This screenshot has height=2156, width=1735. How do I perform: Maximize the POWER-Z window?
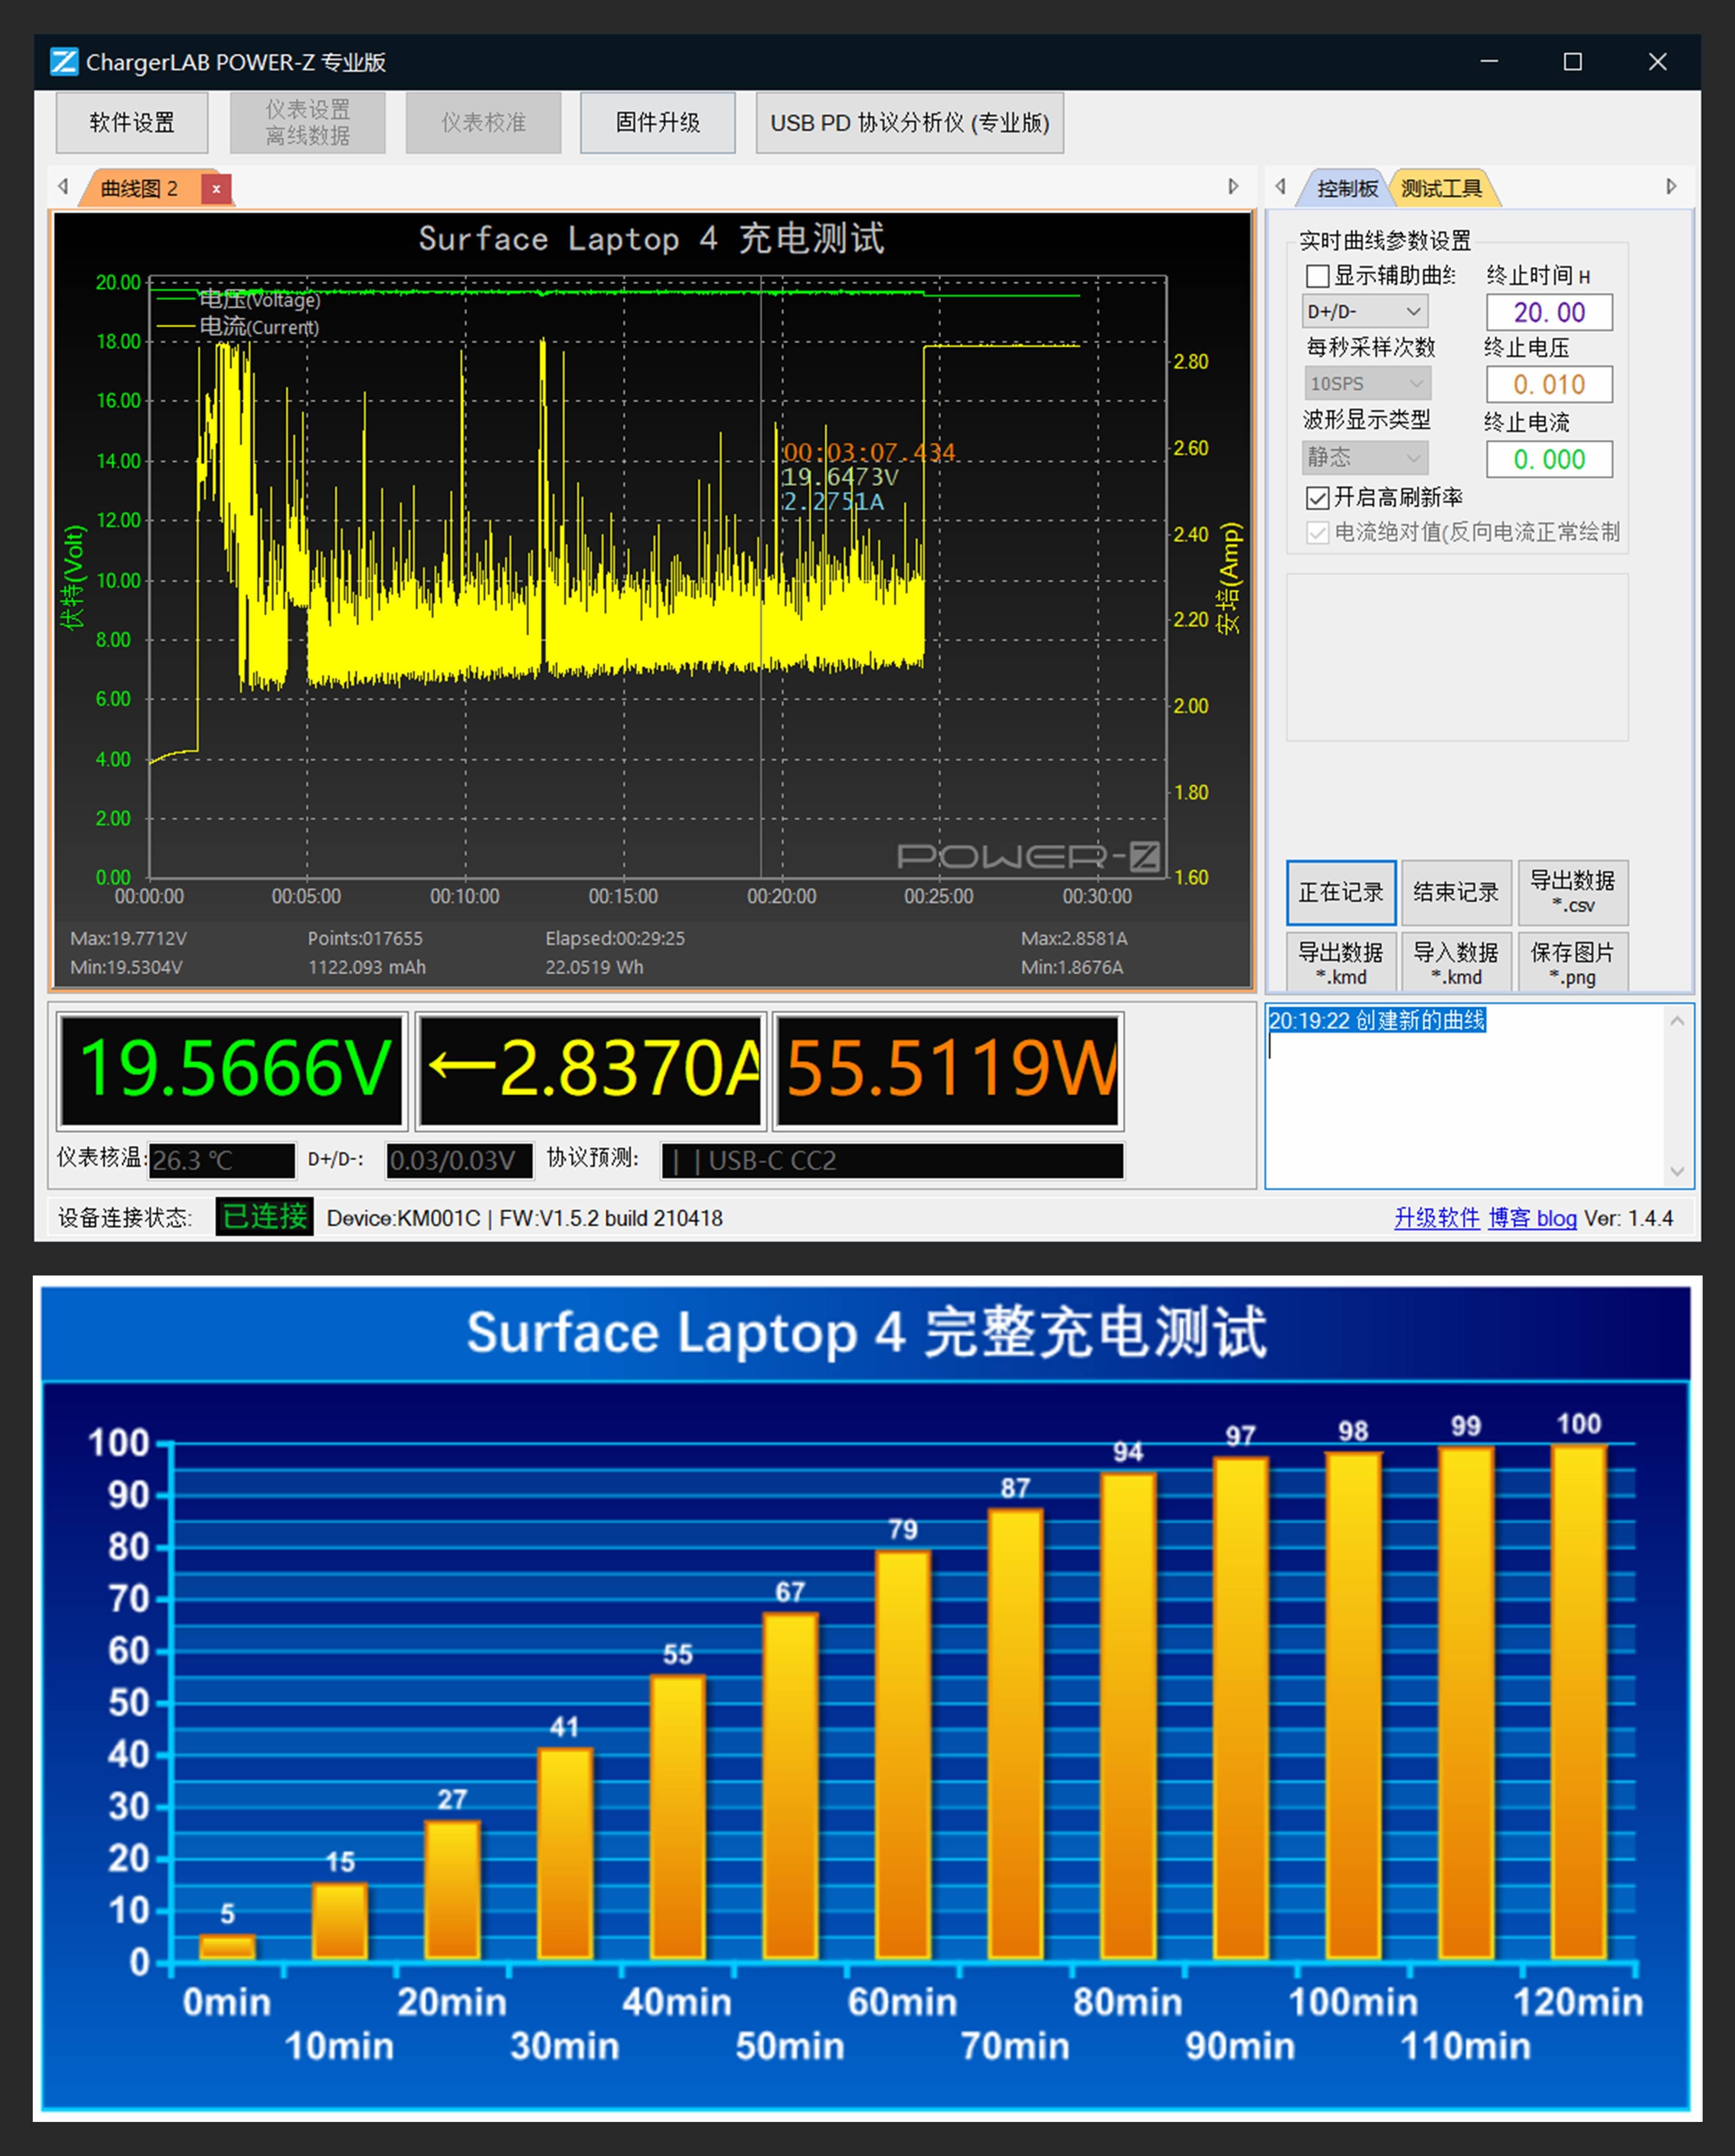1573,62
